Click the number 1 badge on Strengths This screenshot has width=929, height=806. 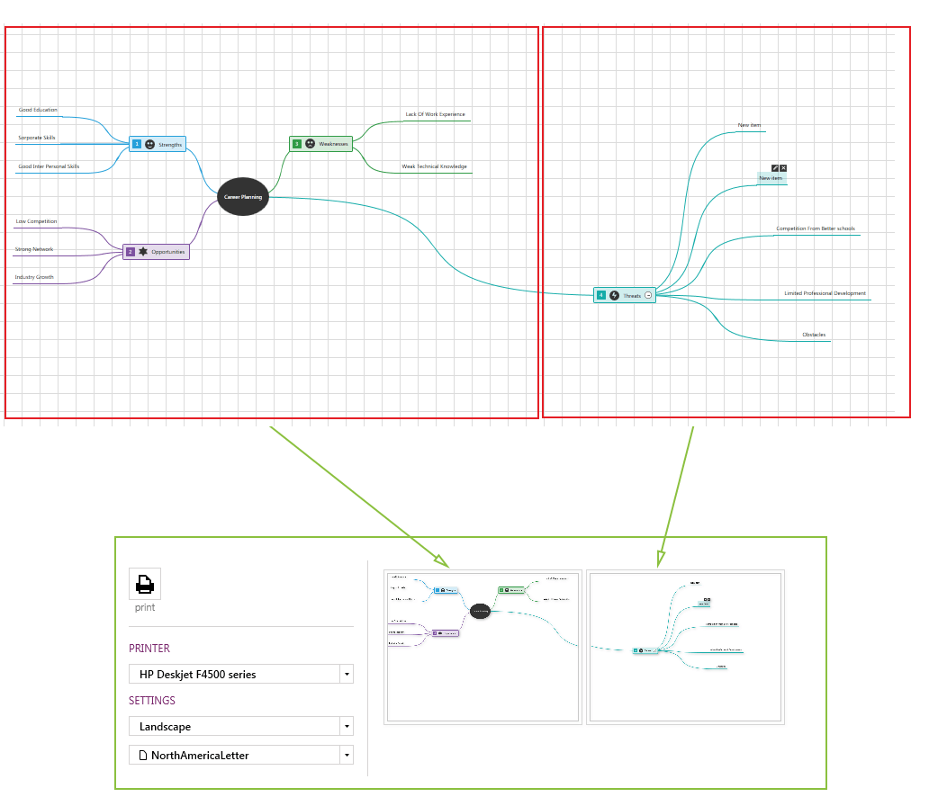click(x=136, y=144)
